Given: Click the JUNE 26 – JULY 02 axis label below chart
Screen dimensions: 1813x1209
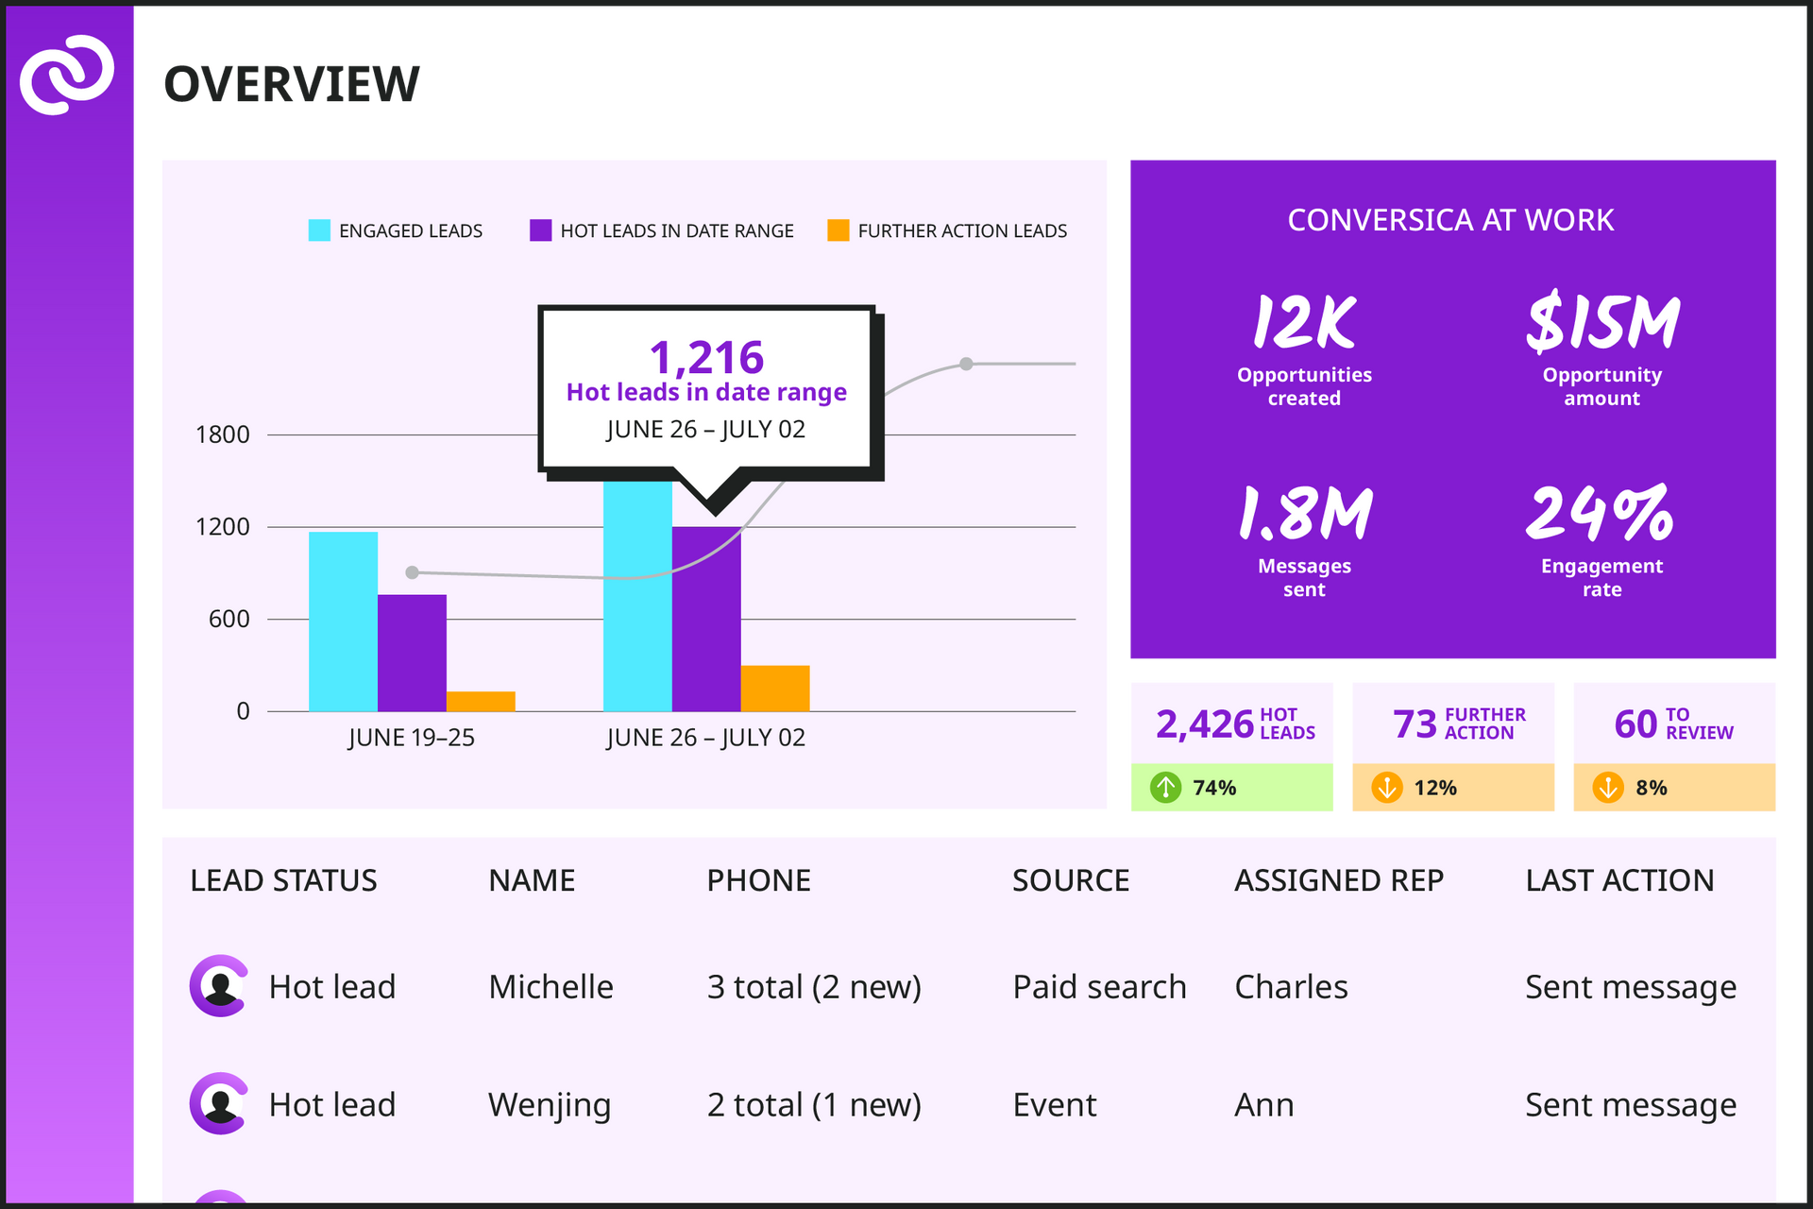Looking at the screenshot, I should tap(706, 738).
